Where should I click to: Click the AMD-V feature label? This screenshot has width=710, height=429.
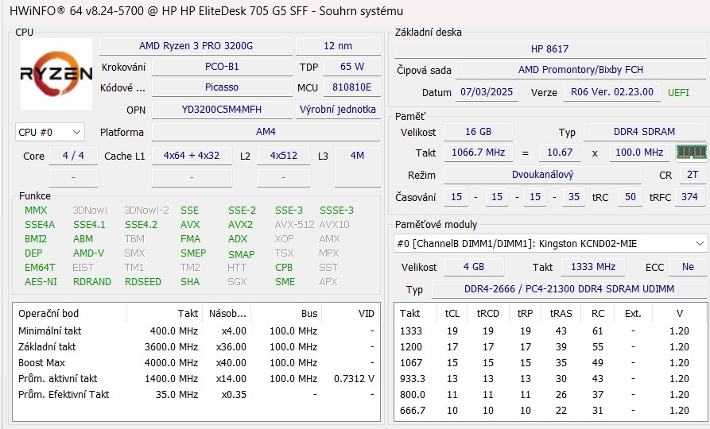[89, 253]
